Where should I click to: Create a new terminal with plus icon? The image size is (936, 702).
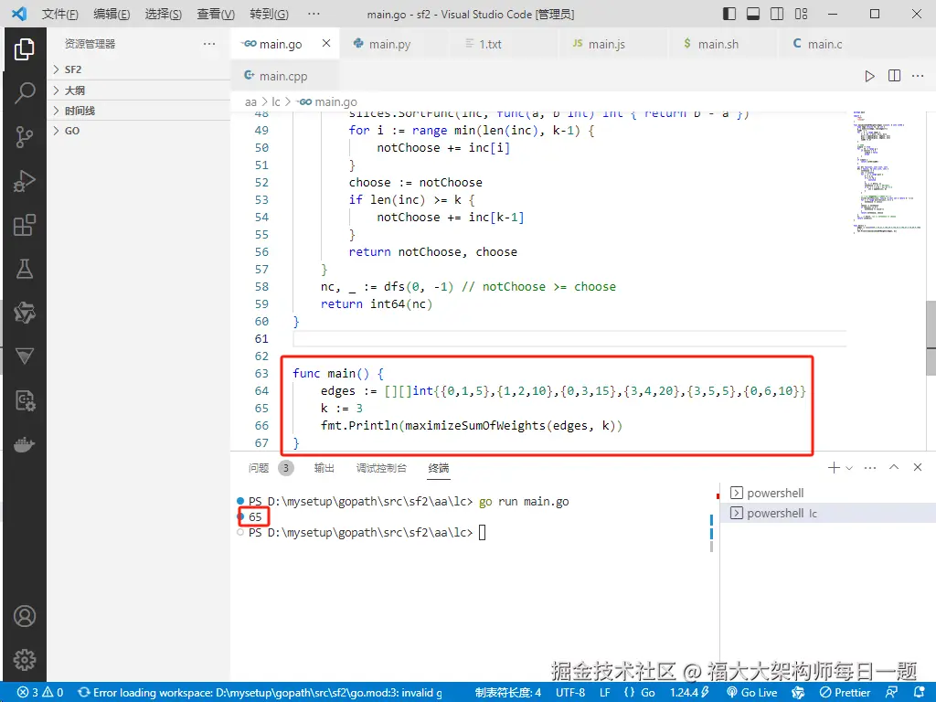[834, 467]
